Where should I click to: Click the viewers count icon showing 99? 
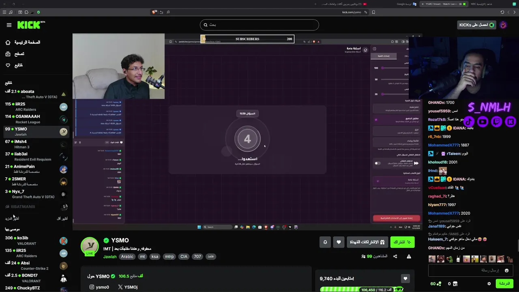(364, 256)
